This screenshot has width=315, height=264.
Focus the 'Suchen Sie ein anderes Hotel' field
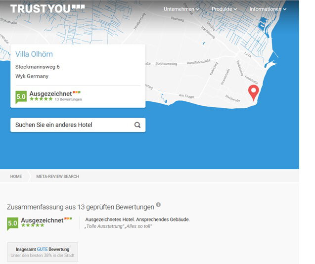pos(78,125)
